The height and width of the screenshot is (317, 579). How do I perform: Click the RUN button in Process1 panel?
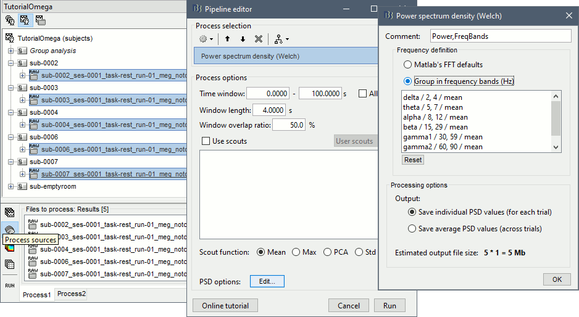pos(9,286)
